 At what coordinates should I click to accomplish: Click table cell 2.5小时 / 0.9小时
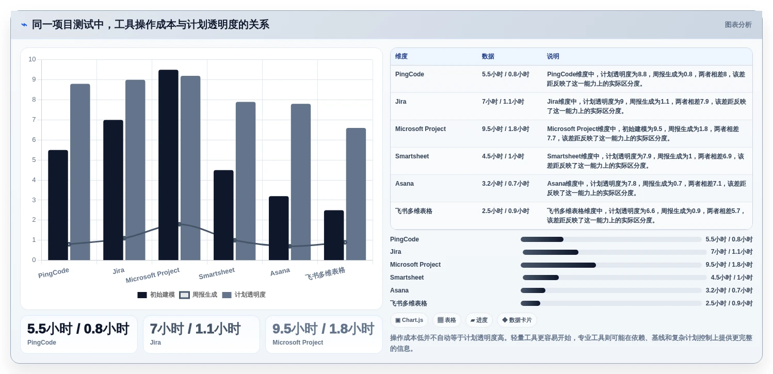point(506,211)
